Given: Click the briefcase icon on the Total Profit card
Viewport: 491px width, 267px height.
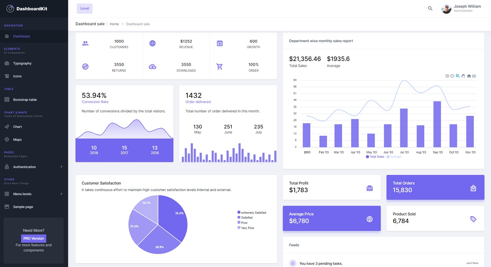Looking at the screenshot, I should [369, 188].
